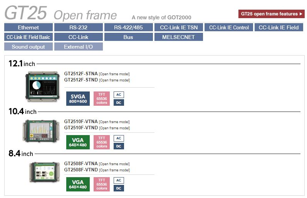Open the GT2510F-VTND model link

[81, 128]
